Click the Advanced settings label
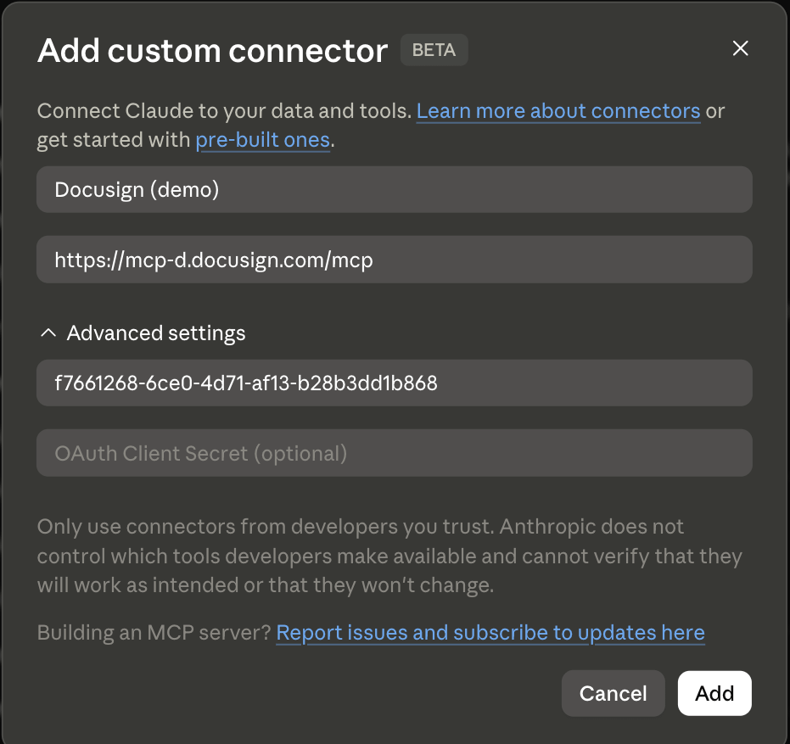This screenshot has height=744, width=790. click(156, 333)
